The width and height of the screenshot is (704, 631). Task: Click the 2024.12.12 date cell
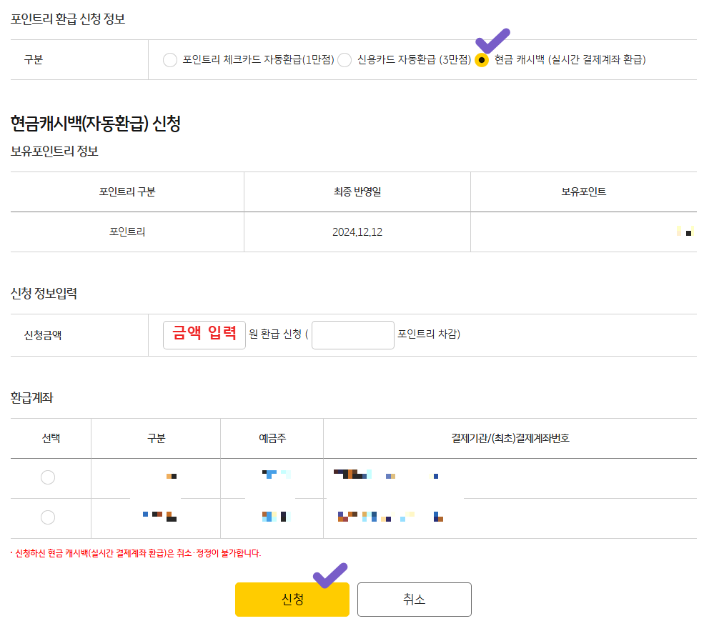[x=357, y=232]
